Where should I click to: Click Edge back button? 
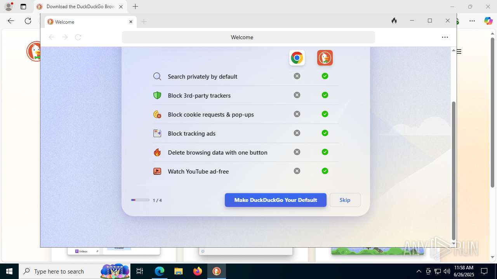point(11,21)
